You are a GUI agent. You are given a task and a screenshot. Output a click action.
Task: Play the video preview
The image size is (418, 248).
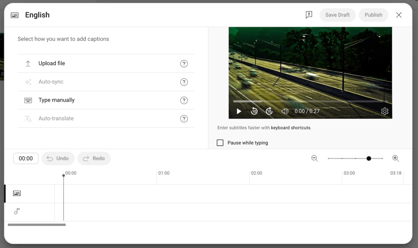tap(238, 111)
